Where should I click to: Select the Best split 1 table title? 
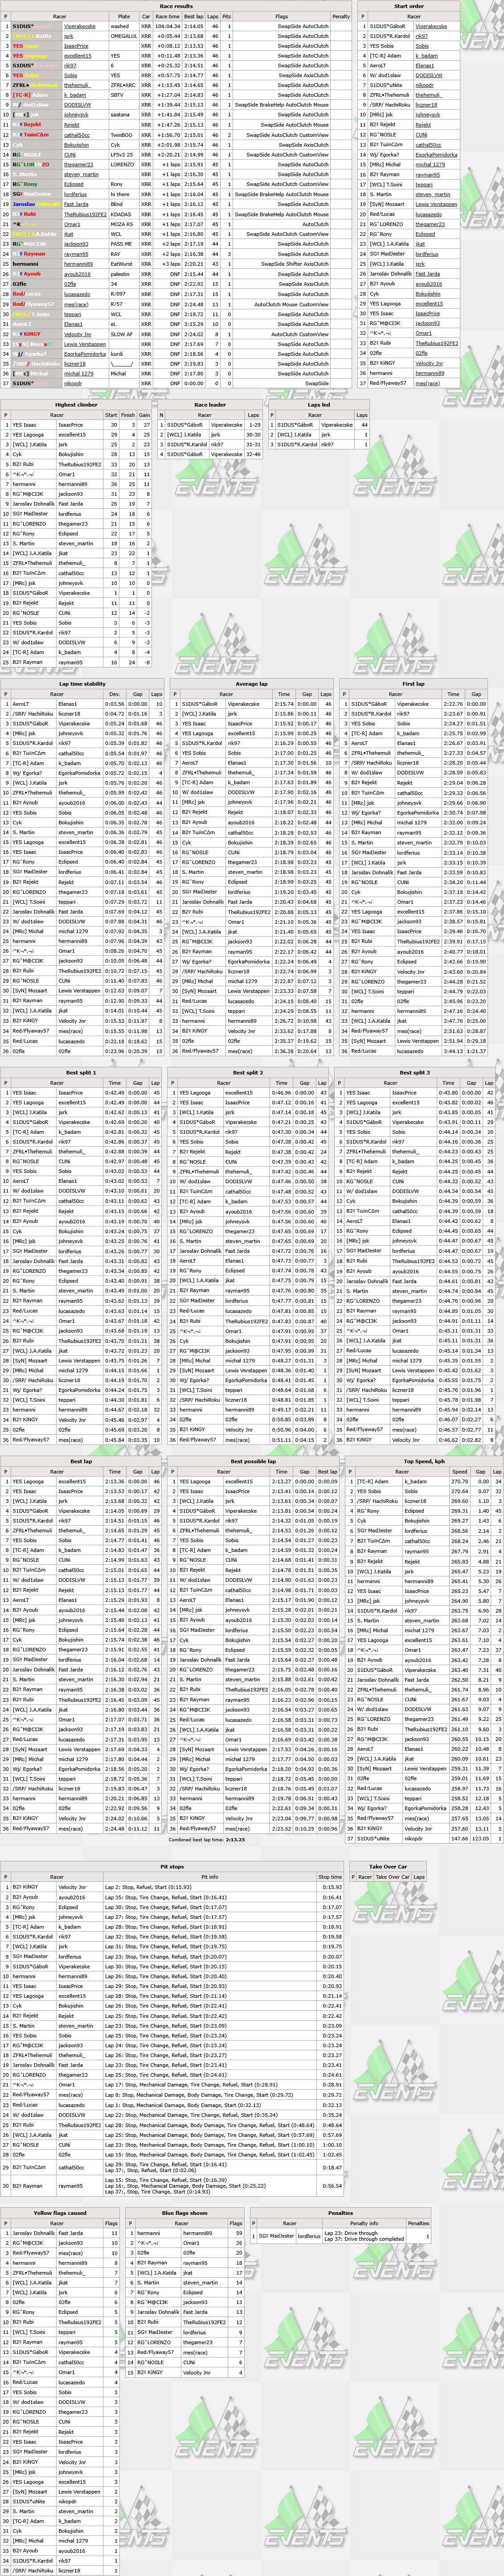(x=80, y=1072)
